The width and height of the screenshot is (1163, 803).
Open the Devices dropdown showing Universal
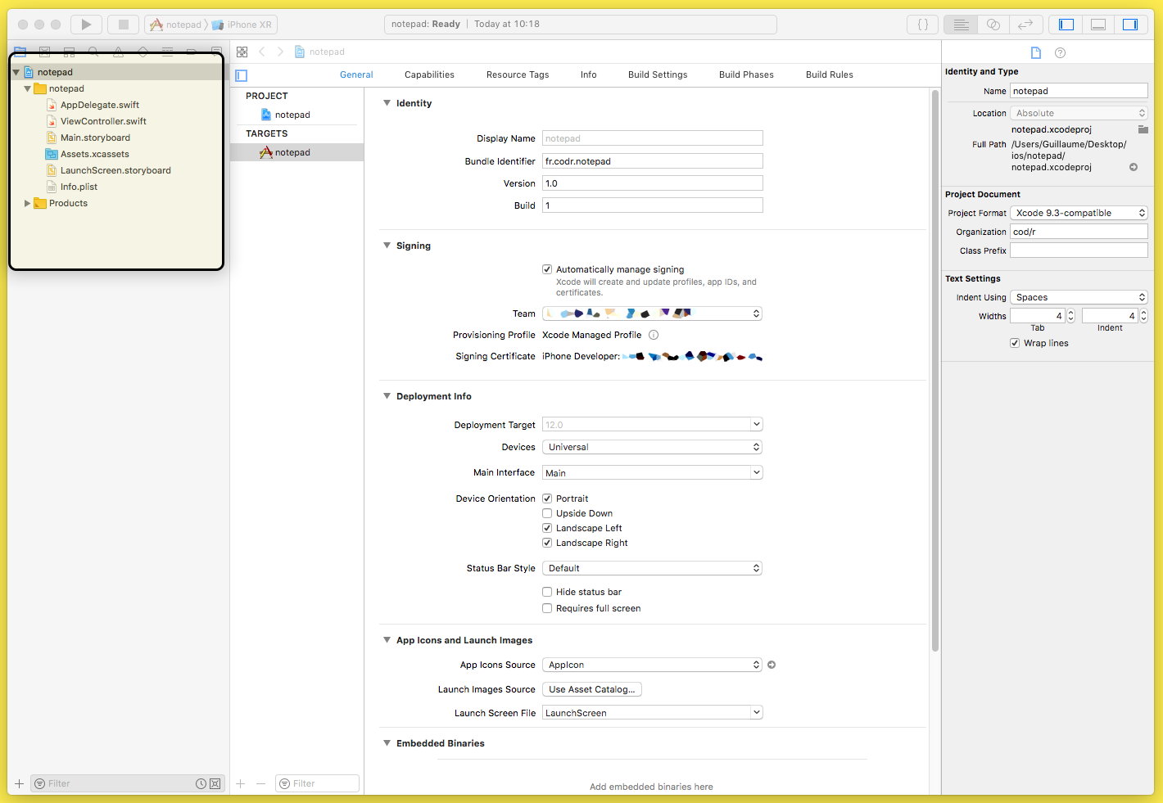(x=652, y=447)
